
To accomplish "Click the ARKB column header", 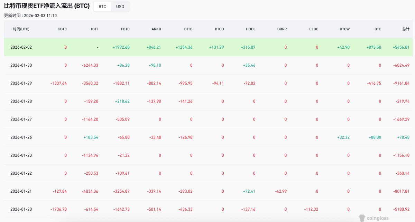I will (x=156, y=29).
